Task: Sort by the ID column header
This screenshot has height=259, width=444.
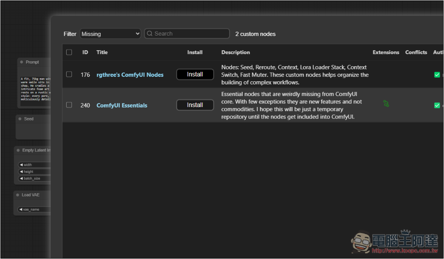Action: [x=85, y=52]
